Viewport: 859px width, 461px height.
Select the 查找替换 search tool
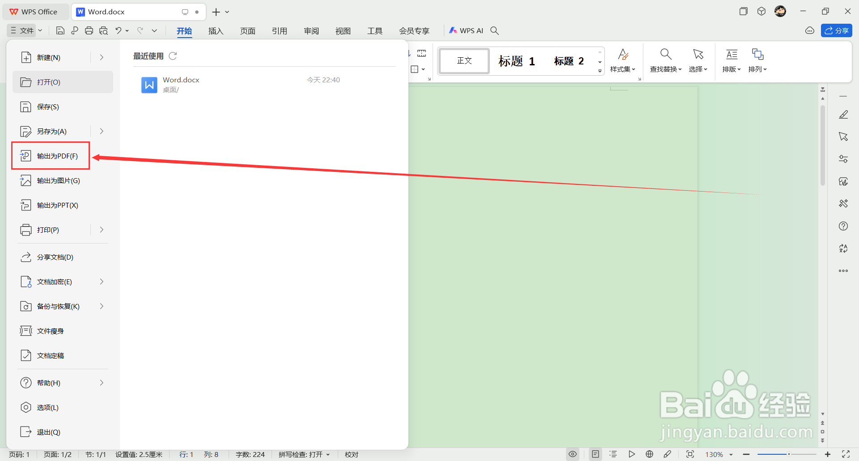(x=665, y=61)
